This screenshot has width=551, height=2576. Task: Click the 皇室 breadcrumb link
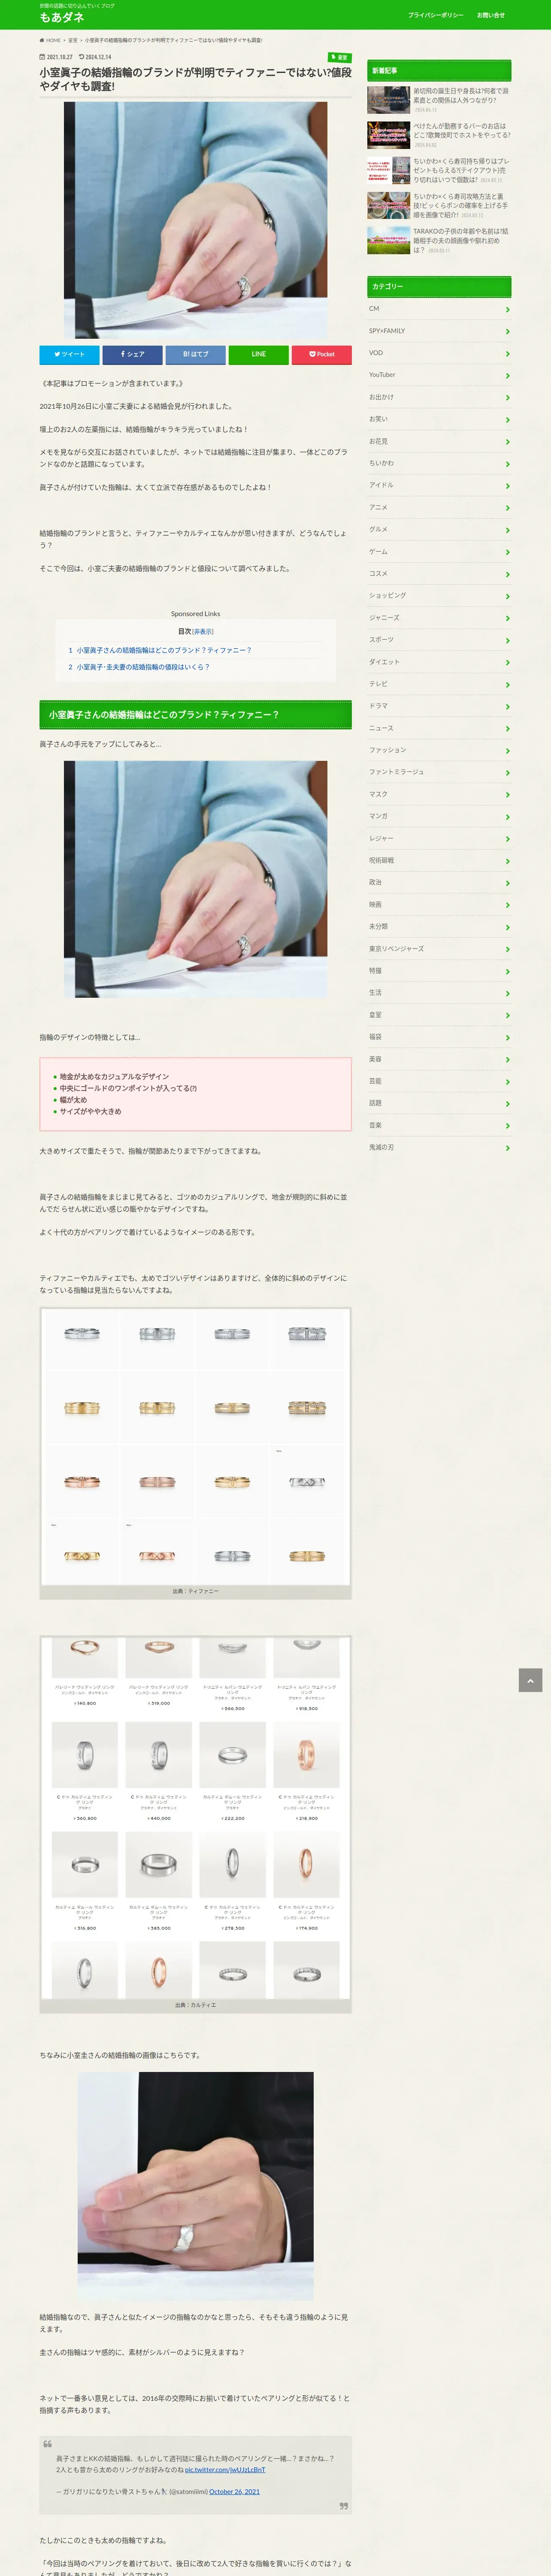(x=73, y=40)
